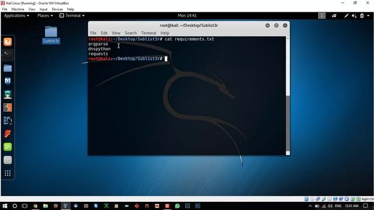The image size is (374, 210).
Task: Click Windows tray volume icon
Action: point(330,206)
